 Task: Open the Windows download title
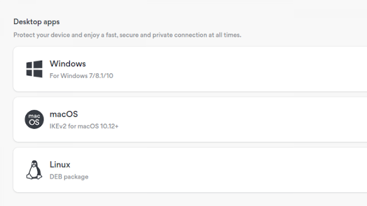(68, 64)
